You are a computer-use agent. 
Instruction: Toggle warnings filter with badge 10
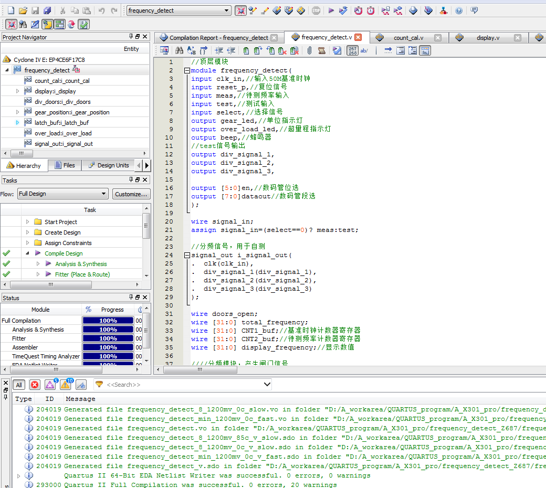tap(66, 385)
